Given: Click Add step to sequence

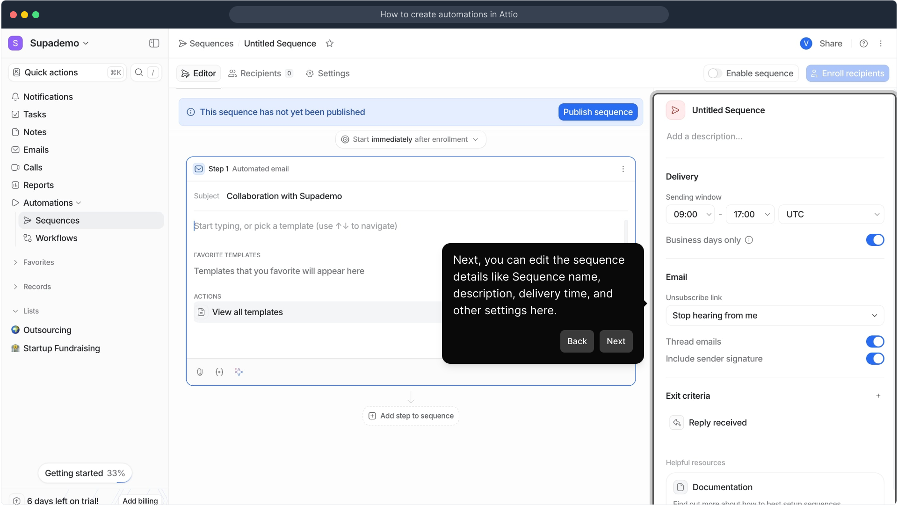Looking at the screenshot, I should (411, 416).
